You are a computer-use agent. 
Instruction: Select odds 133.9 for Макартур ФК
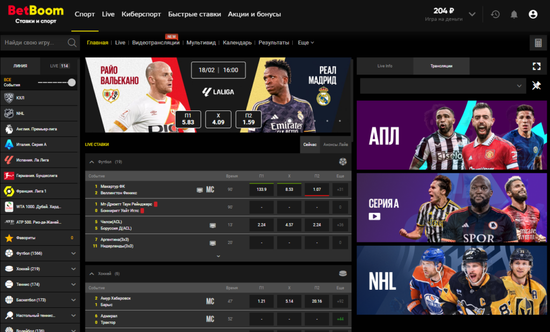[262, 189]
